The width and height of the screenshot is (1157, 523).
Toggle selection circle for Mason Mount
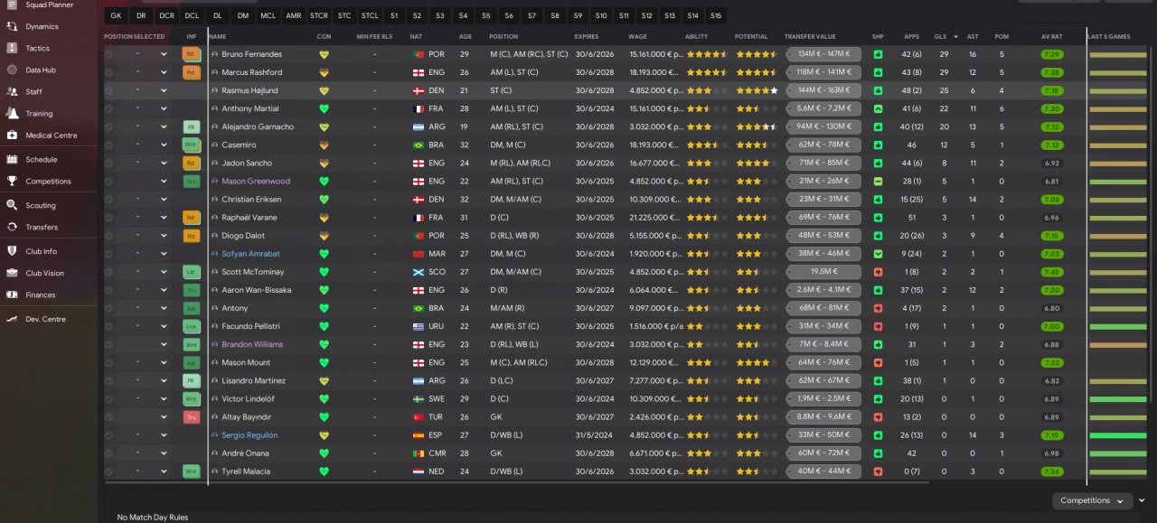[x=109, y=362]
